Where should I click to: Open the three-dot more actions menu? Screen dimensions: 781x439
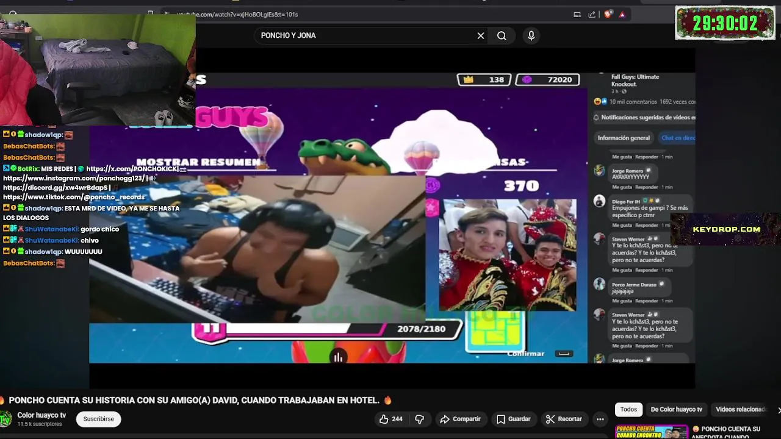point(600,419)
